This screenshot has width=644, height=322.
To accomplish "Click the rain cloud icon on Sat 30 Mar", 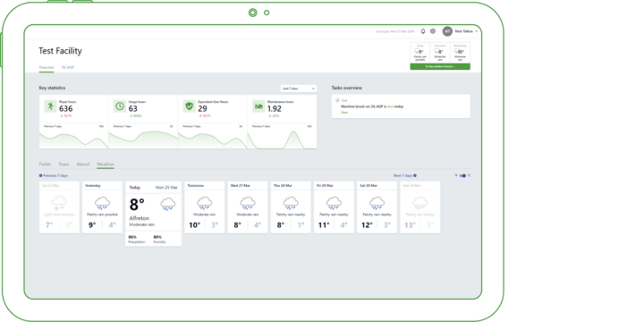I will pyautogui.click(x=377, y=203).
